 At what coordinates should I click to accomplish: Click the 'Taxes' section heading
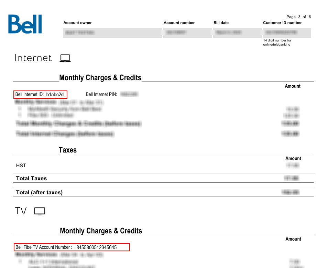coord(68,150)
